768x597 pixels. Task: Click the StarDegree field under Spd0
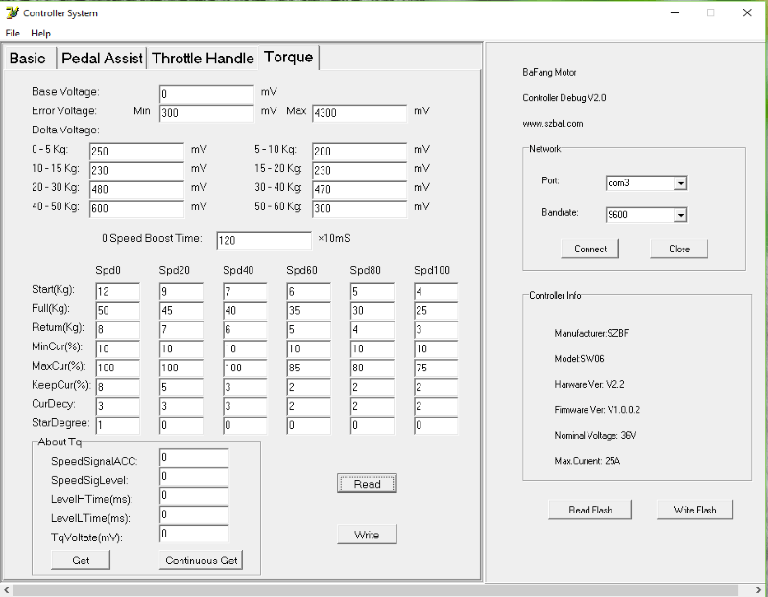click(117, 425)
